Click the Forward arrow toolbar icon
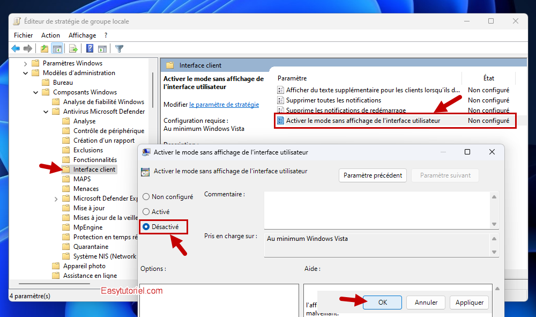This screenshot has width=536, height=317. point(28,49)
